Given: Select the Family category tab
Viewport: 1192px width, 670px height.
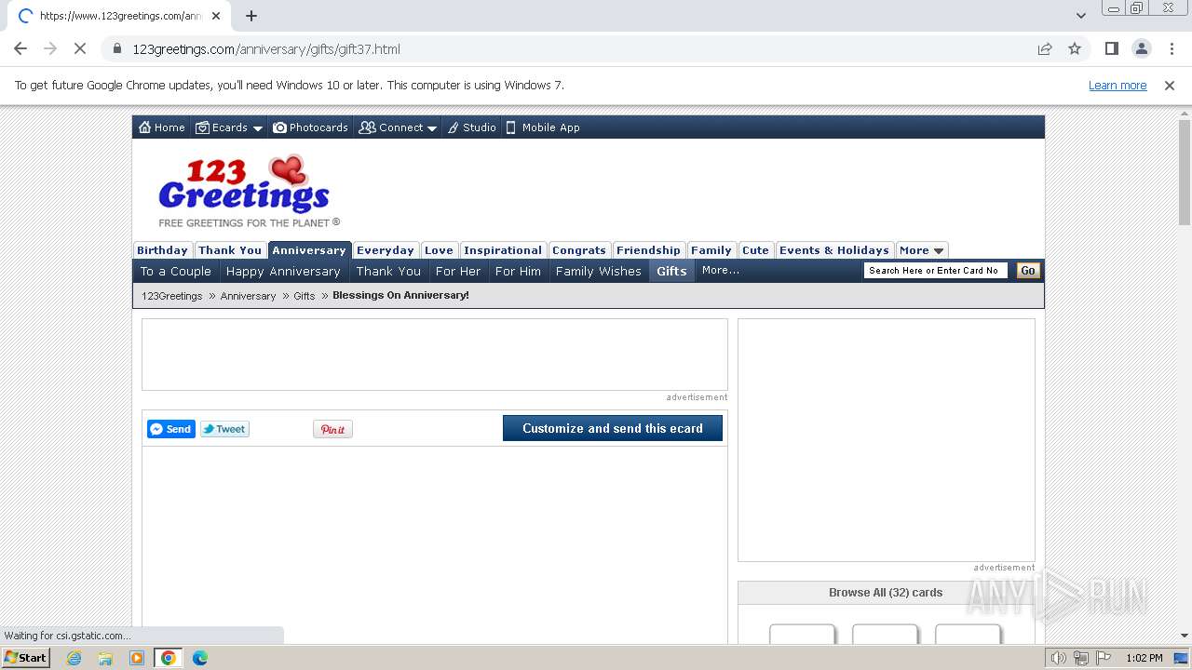Looking at the screenshot, I should pos(711,250).
